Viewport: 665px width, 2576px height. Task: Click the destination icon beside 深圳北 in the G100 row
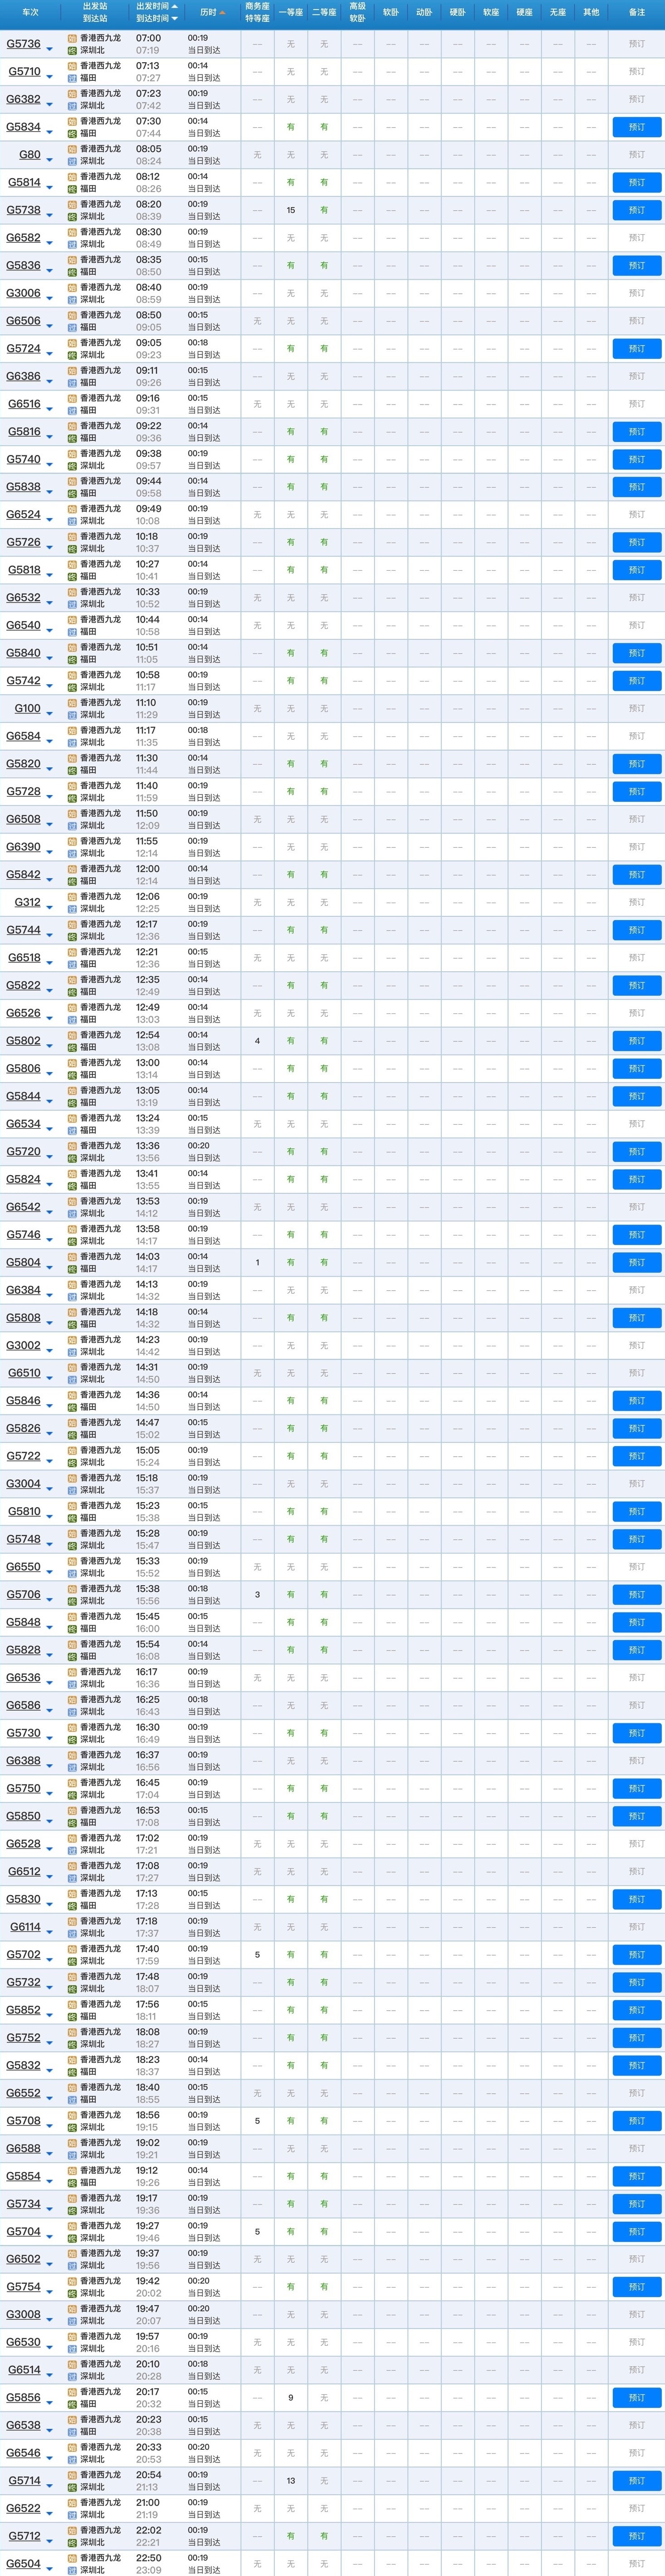click(x=72, y=715)
